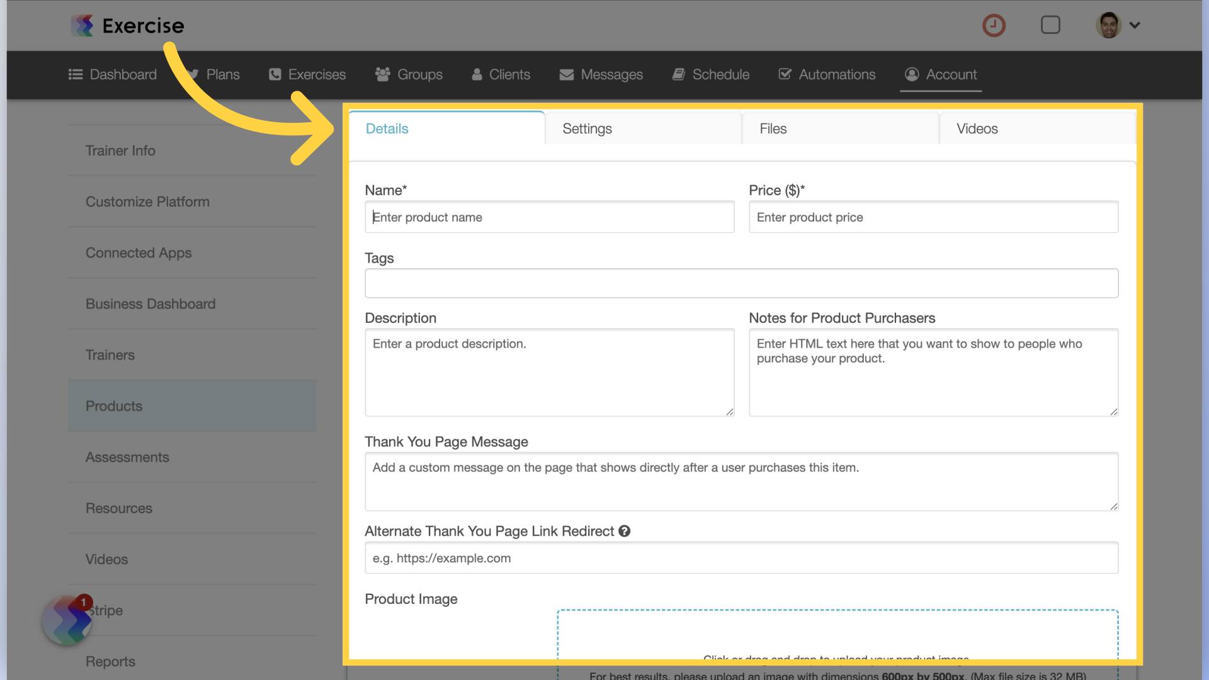This screenshot has width=1209, height=680.
Task: Click the Schedule navigation icon
Action: (x=678, y=74)
